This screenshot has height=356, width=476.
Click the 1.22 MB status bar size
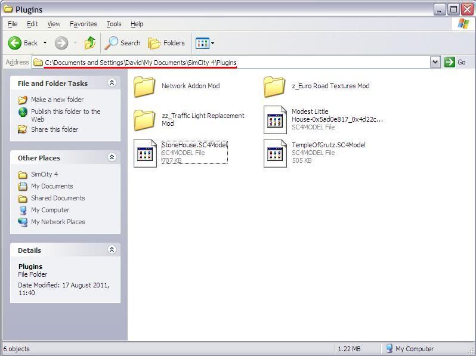click(349, 349)
